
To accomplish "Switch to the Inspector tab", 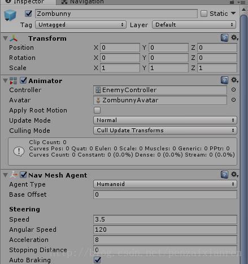I will tap(28, 2).
